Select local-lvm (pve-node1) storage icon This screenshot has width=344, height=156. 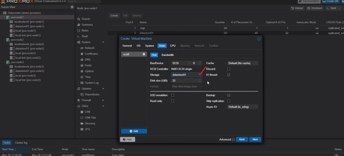point(11,35)
